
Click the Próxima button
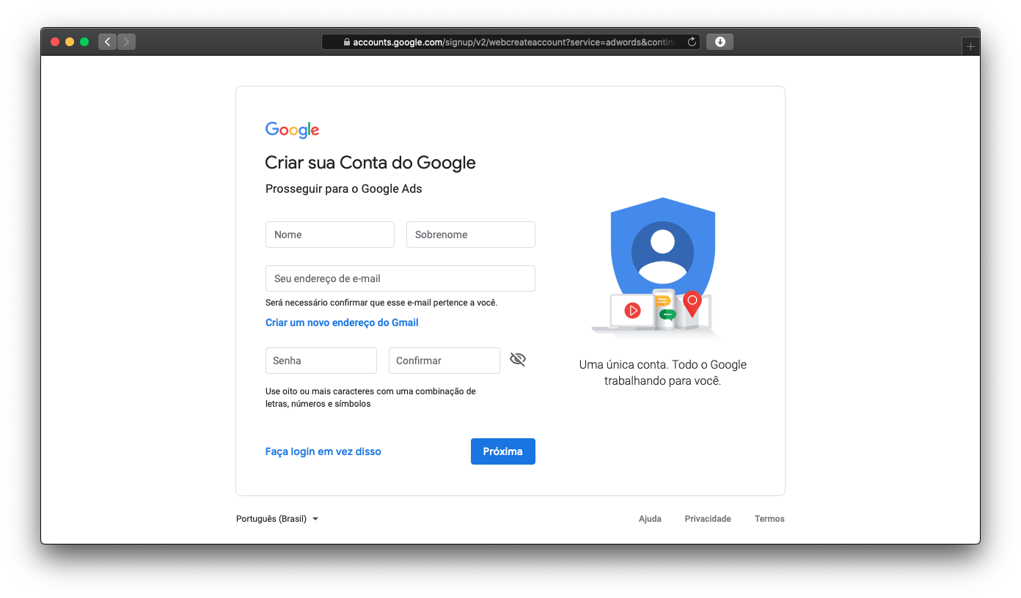[503, 451]
